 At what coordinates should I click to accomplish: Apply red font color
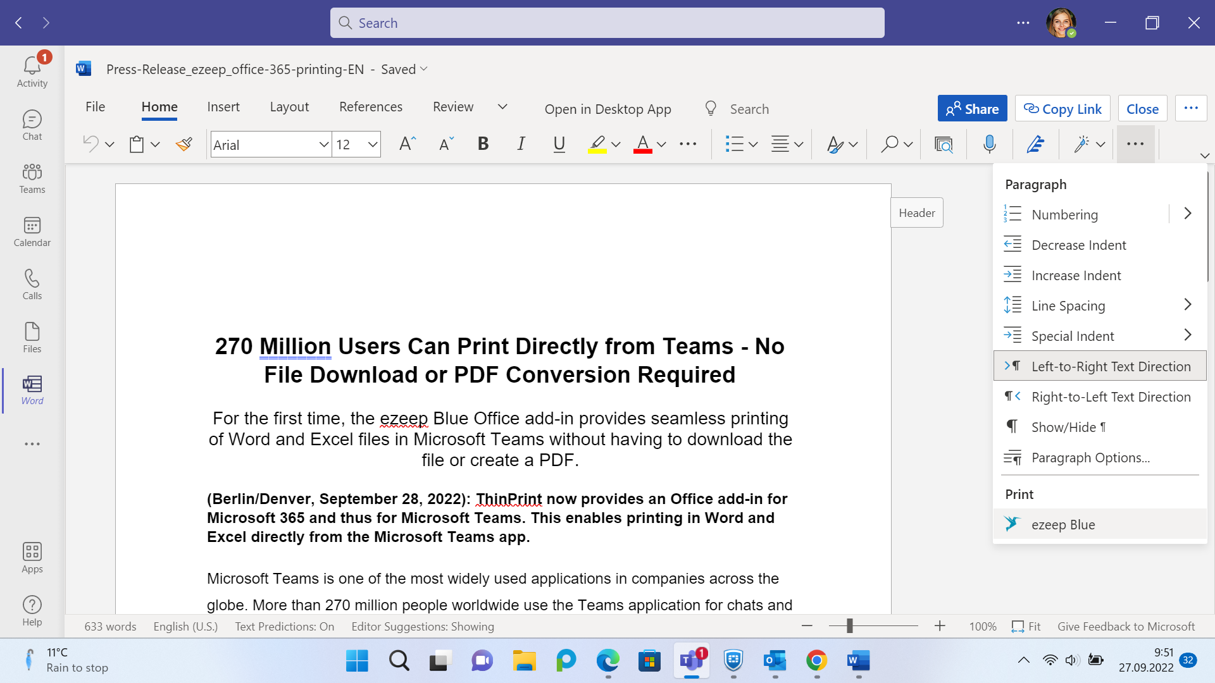point(643,144)
